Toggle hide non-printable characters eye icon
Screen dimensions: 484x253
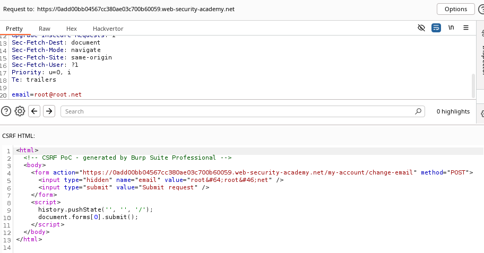click(x=421, y=28)
